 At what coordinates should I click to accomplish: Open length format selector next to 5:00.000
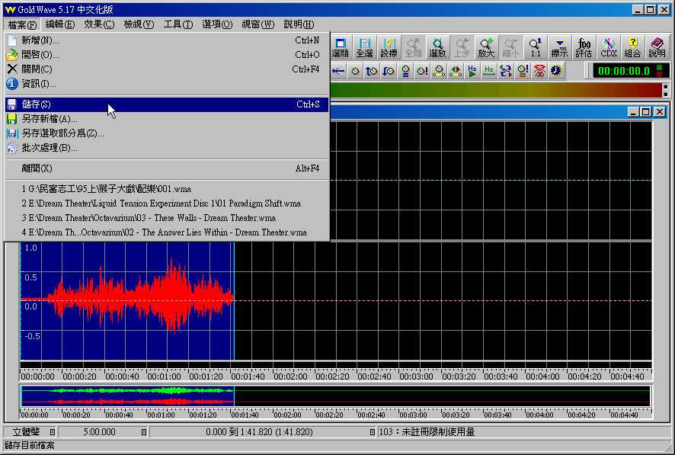144,432
